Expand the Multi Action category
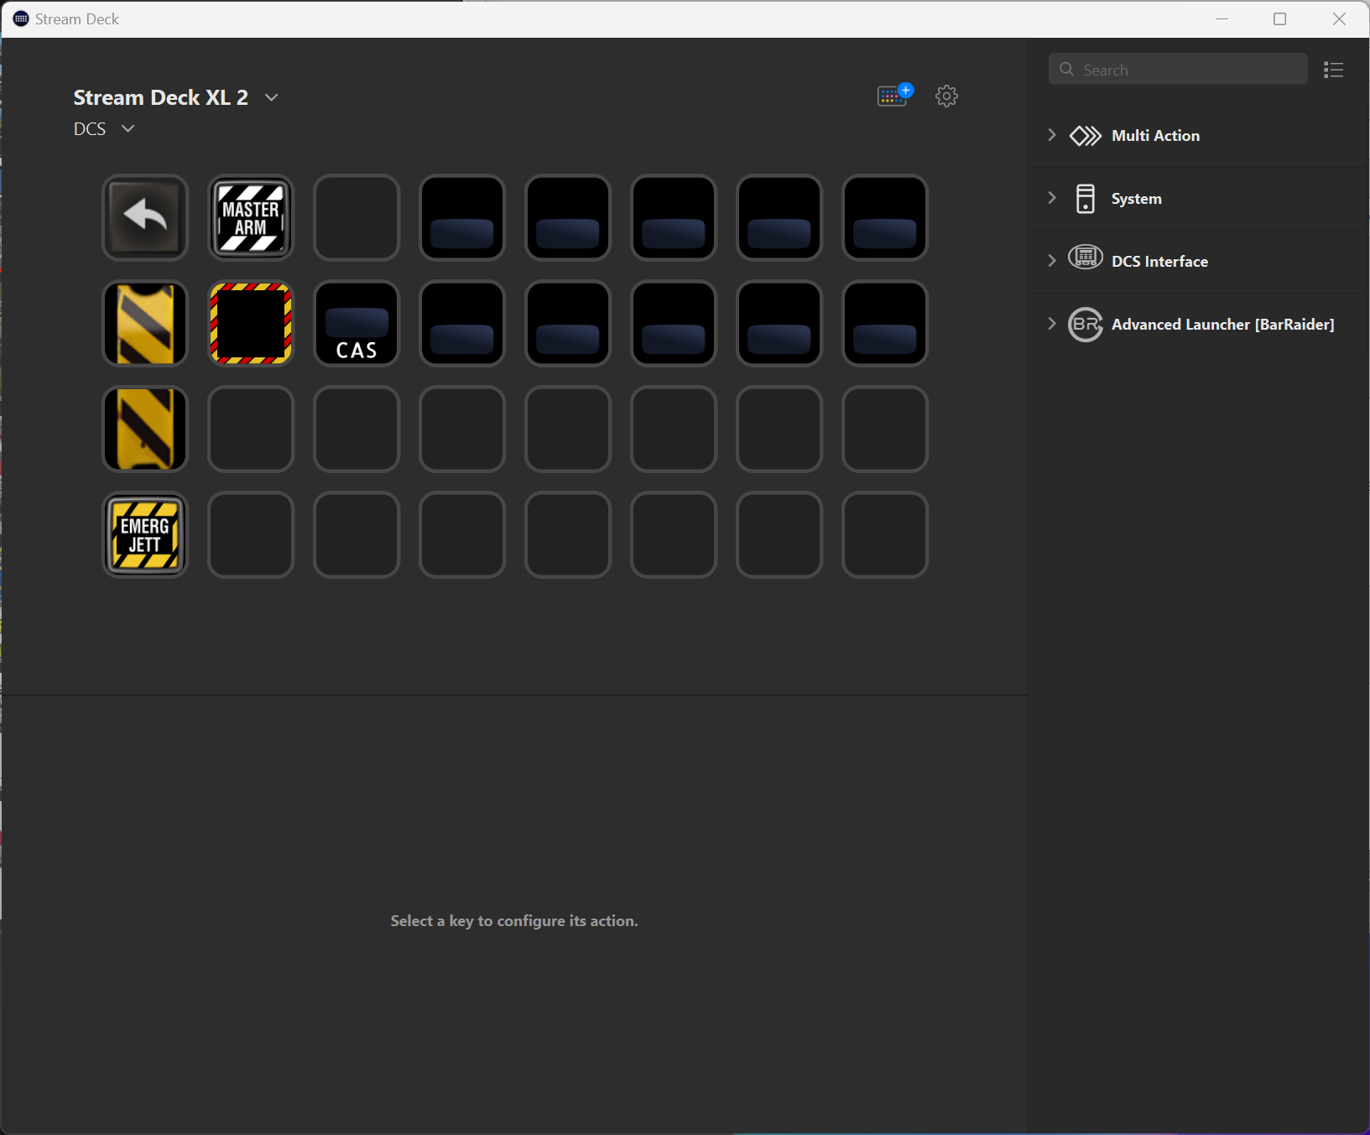The image size is (1370, 1135). tap(1052, 135)
